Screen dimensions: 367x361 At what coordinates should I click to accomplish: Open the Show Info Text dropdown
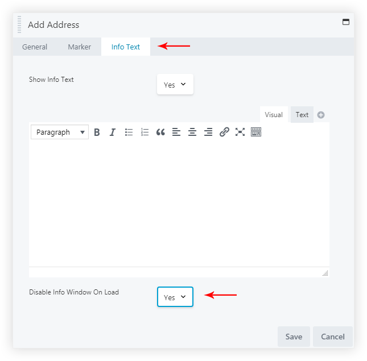[175, 85]
